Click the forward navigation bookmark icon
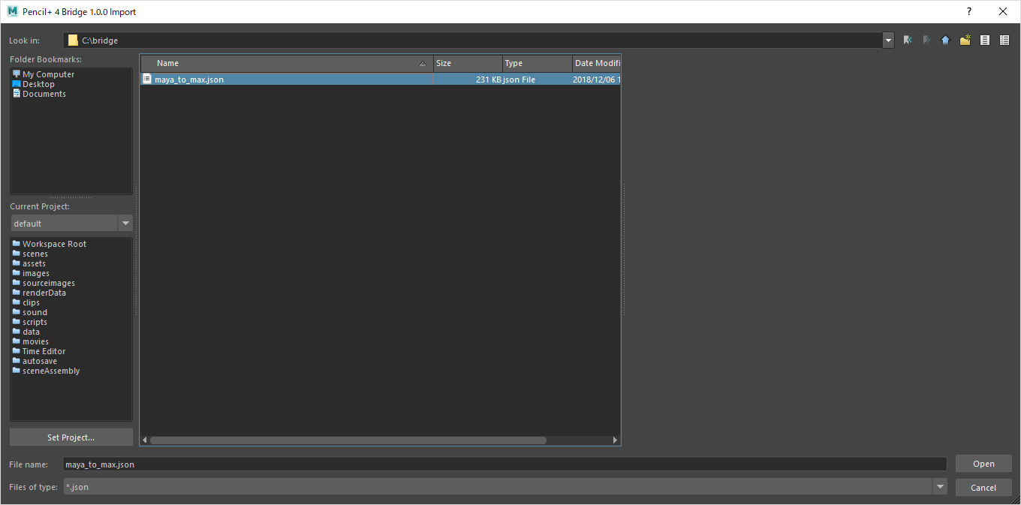Viewport: 1021px width, 505px height. click(926, 41)
